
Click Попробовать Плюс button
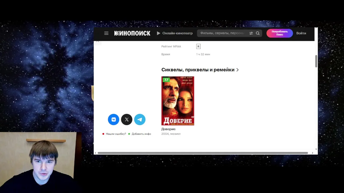pos(279,33)
